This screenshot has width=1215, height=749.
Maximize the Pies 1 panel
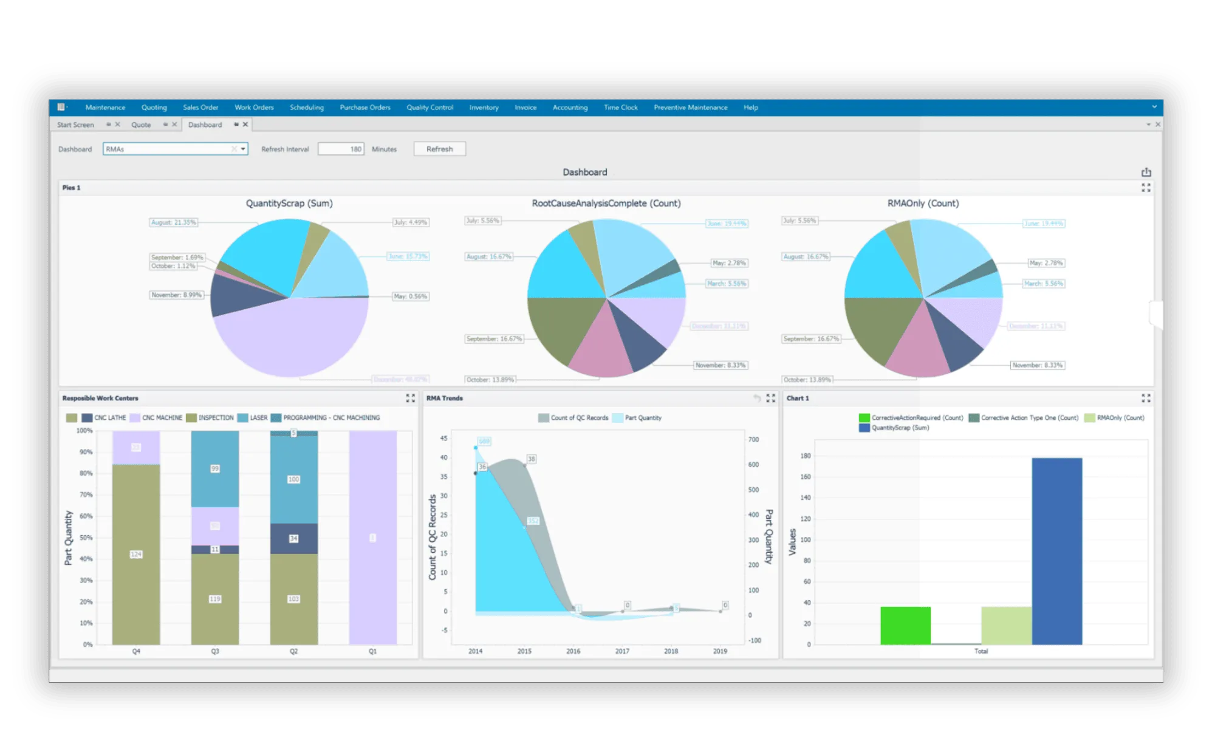(1146, 188)
